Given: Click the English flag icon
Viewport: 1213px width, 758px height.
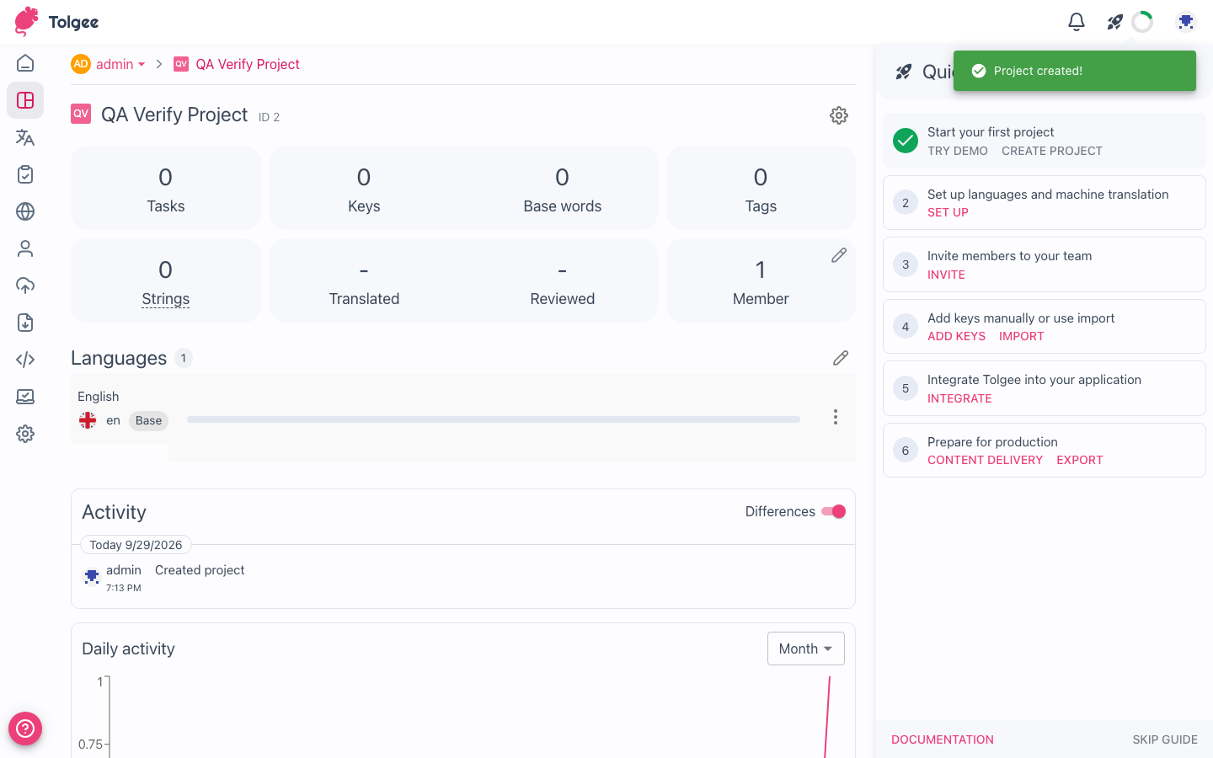Looking at the screenshot, I should click(88, 420).
